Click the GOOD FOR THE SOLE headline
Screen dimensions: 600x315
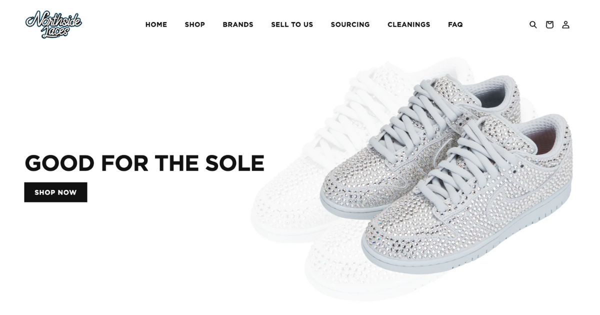tap(144, 163)
